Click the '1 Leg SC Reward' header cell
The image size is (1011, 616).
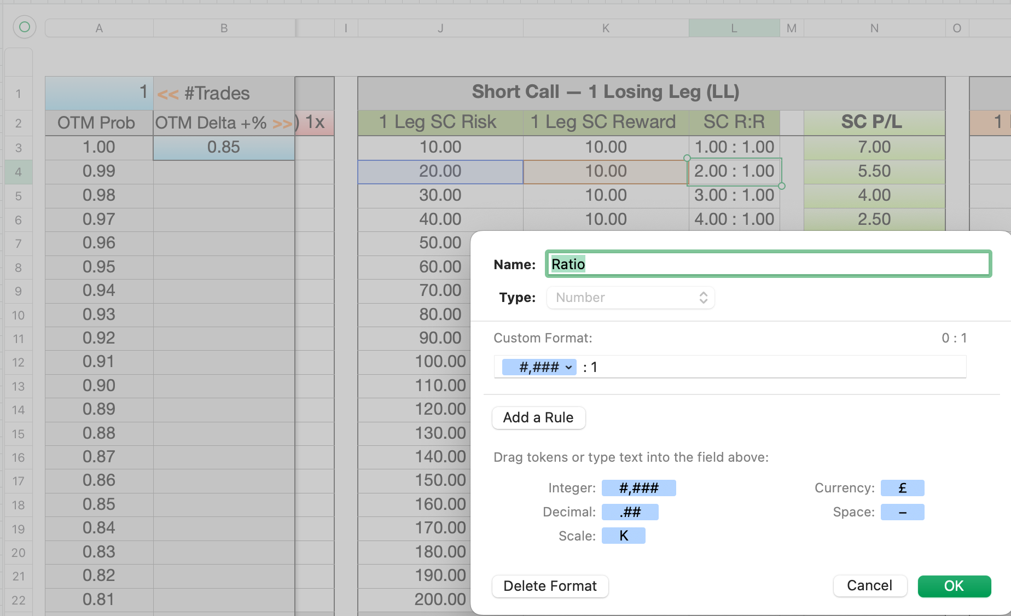click(x=606, y=123)
